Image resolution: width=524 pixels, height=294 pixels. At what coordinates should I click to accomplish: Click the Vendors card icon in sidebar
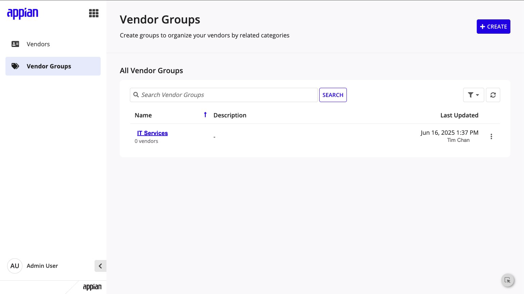[x=15, y=44]
